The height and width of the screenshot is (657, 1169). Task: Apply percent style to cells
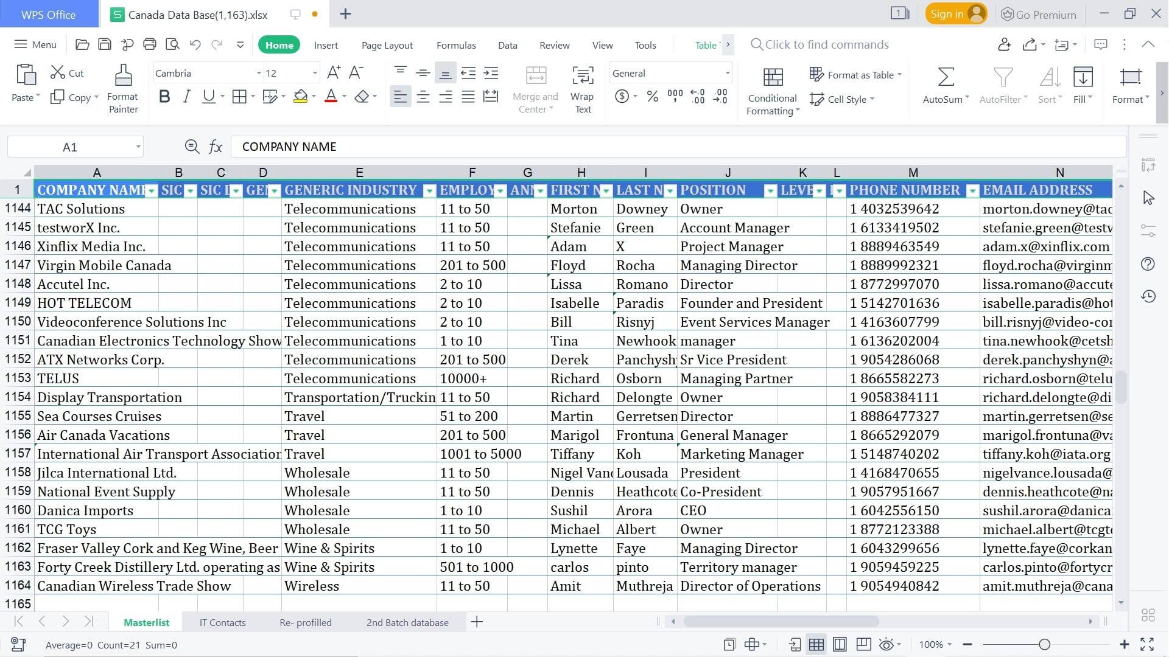click(652, 96)
